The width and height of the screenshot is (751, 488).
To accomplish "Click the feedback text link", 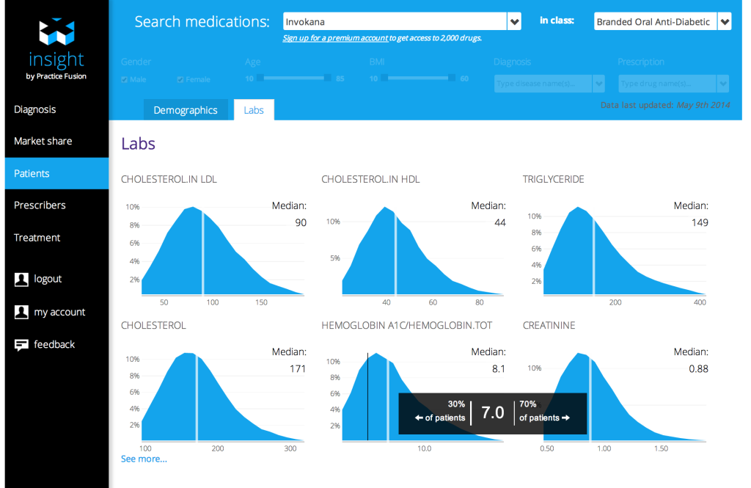I will click(x=54, y=344).
